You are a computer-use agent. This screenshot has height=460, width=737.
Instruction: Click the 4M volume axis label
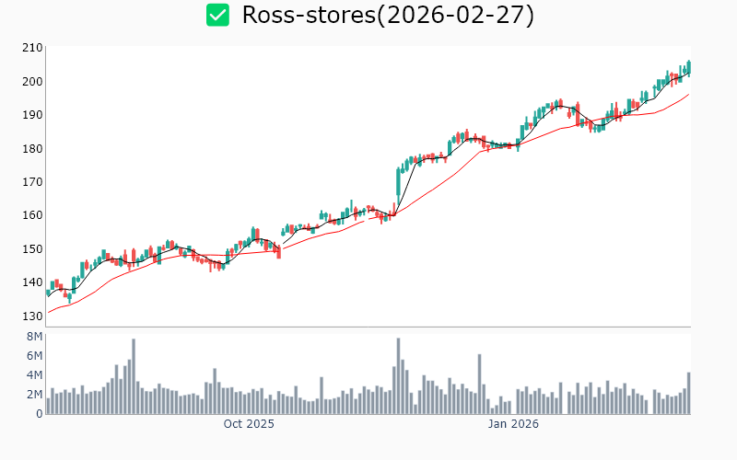pos(34,375)
